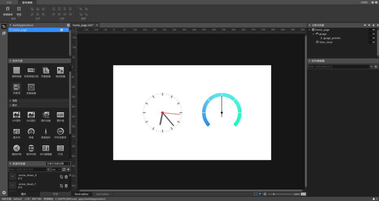Move object up in object browser
This screenshot has width=379, height=201.
(x=373, y=25)
